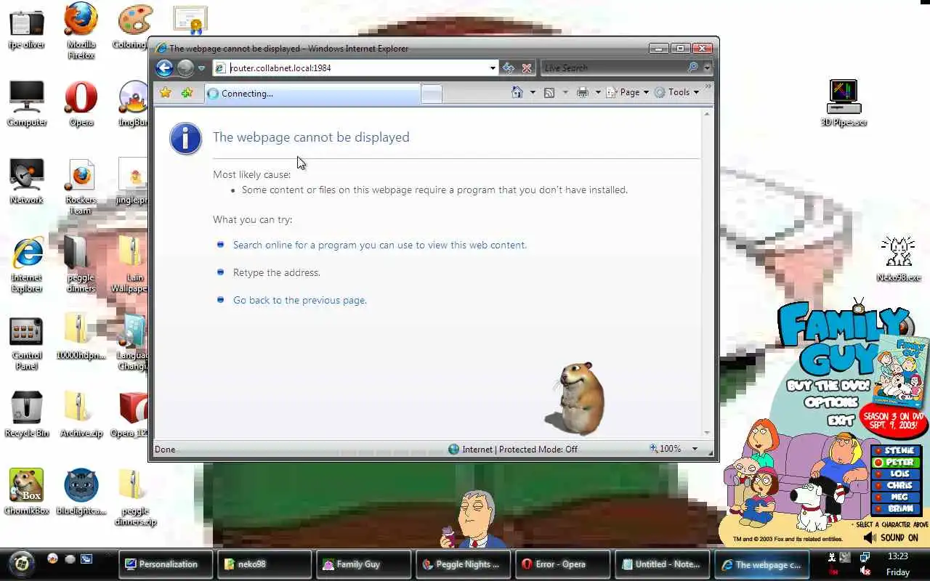Open the bluelightca... cat icon
This screenshot has height=581, width=930.
[81, 491]
